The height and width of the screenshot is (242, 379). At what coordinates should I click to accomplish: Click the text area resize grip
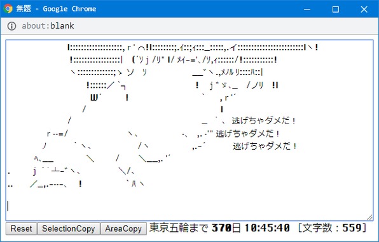370,217
